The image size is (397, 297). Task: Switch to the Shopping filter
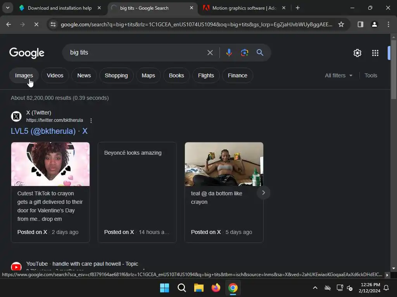pos(116,75)
